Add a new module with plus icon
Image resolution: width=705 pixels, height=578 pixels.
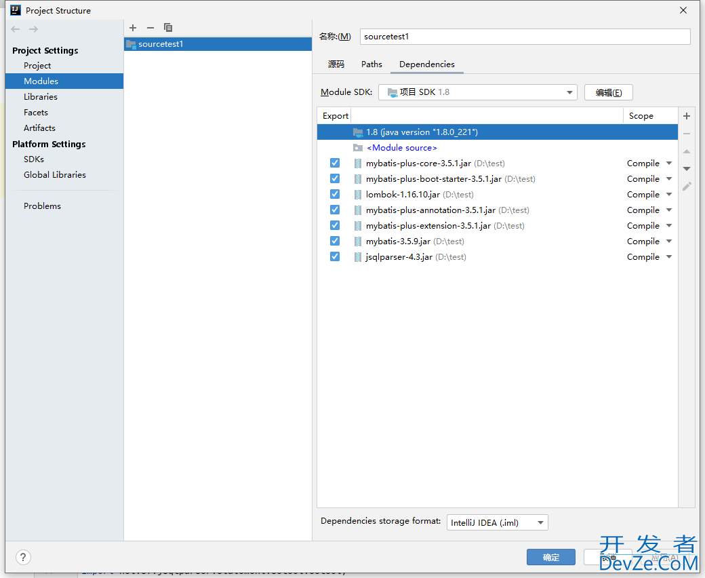(x=133, y=28)
